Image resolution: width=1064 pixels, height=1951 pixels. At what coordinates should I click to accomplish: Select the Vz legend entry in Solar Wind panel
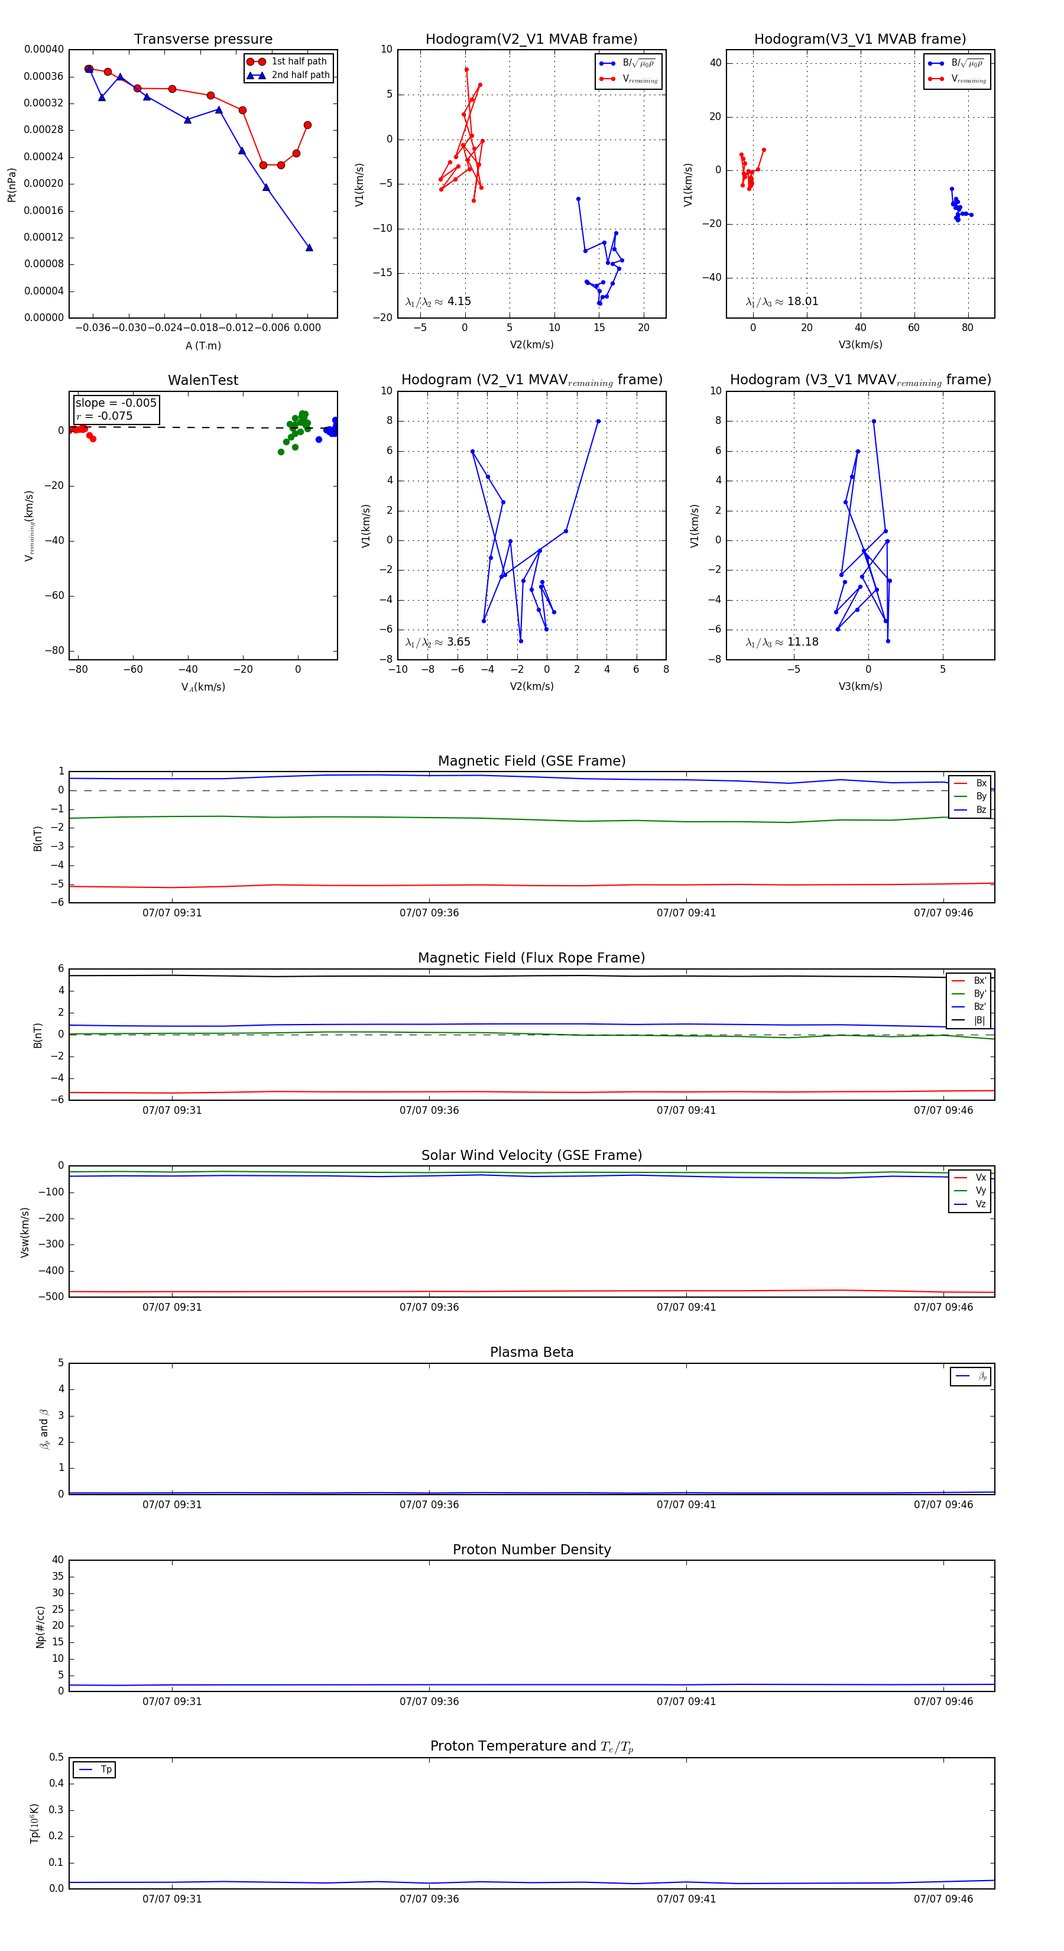click(970, 1204)
